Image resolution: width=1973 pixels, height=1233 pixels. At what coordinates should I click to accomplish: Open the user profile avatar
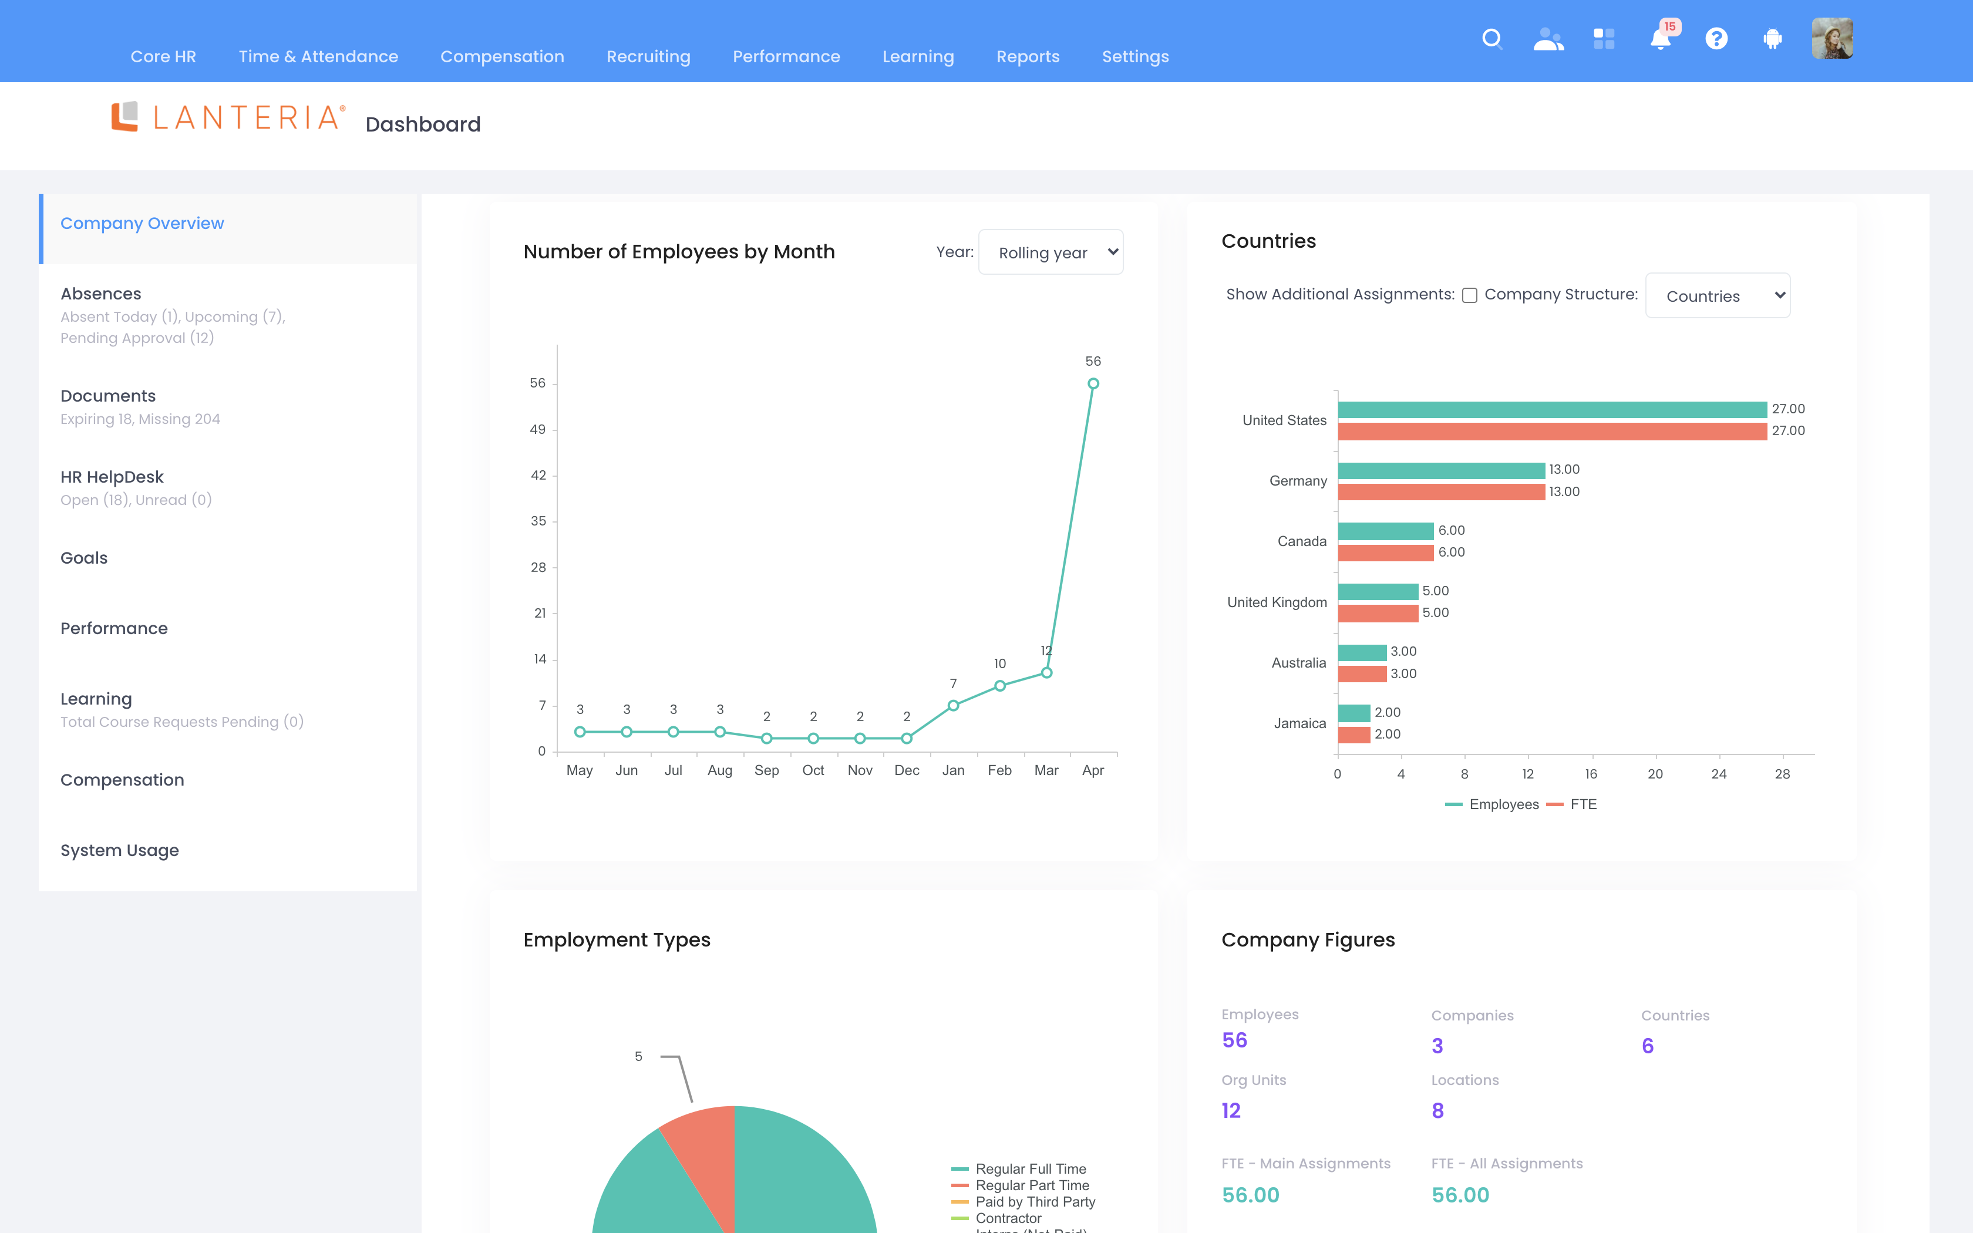(1833, 38)
